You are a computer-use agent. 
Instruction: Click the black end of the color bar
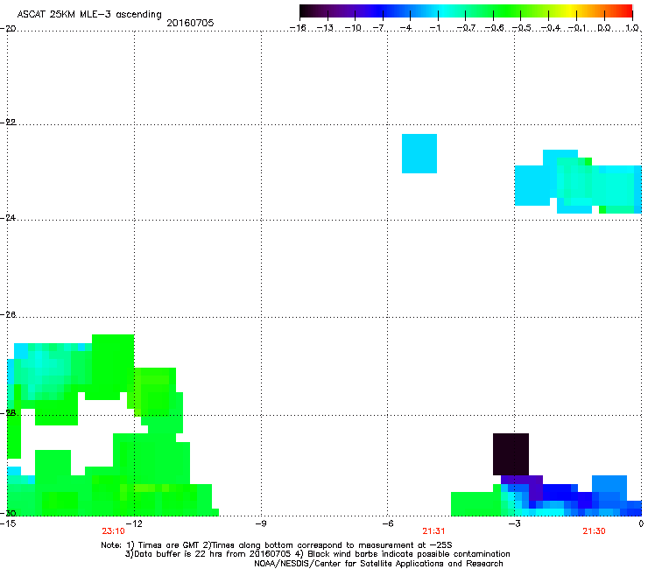(x=305, y=11)
